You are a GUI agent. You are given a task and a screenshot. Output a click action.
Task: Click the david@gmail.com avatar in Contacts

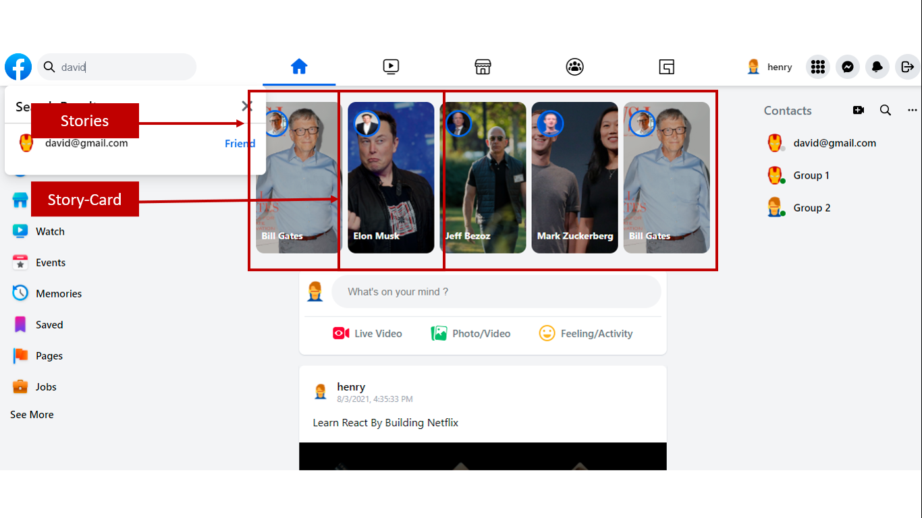[775, 143]
